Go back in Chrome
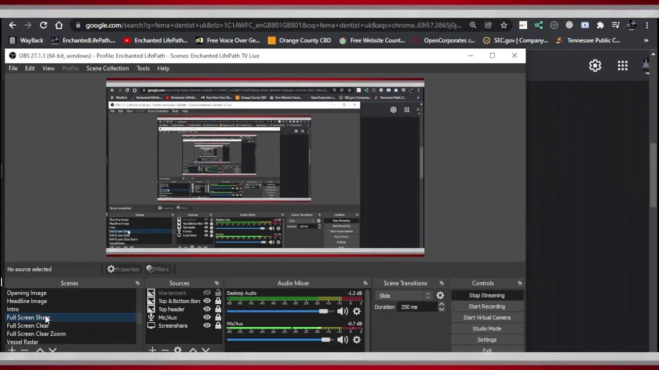The image size is (659, 370). (12, 25)
